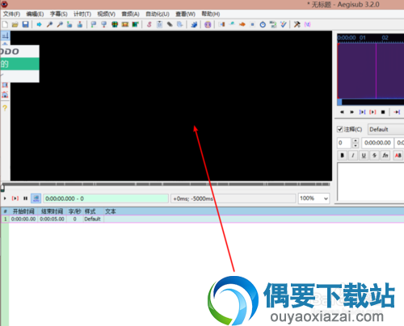Click the Bold formatting button
The width and height of the screenshot is (404, 326).
point(342,155)
